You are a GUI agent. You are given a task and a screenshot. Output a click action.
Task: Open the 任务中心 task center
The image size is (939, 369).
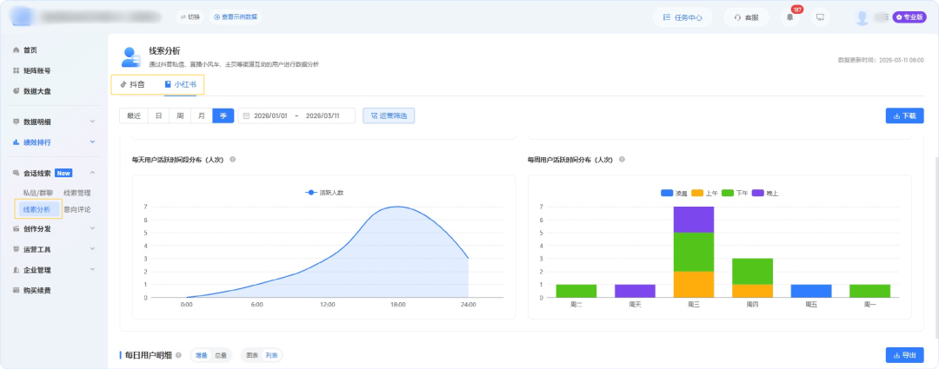pyautogui.click(x=683, y=17)
